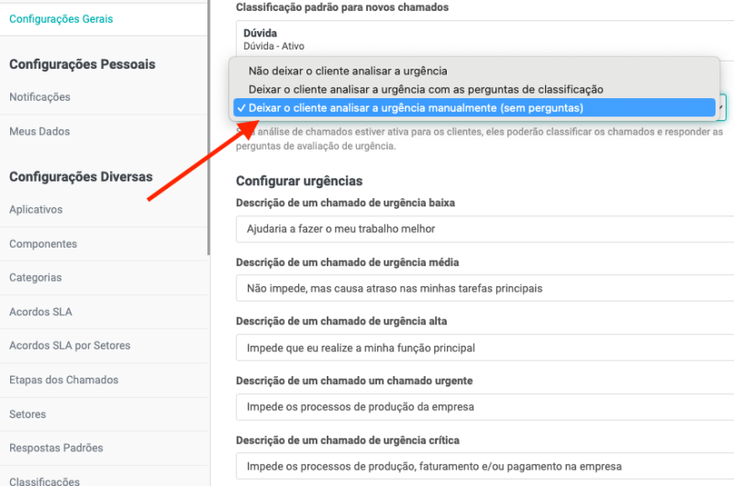Focus the urgência alta description field
This screenshot has height=486, width=734.
[484, 348]
